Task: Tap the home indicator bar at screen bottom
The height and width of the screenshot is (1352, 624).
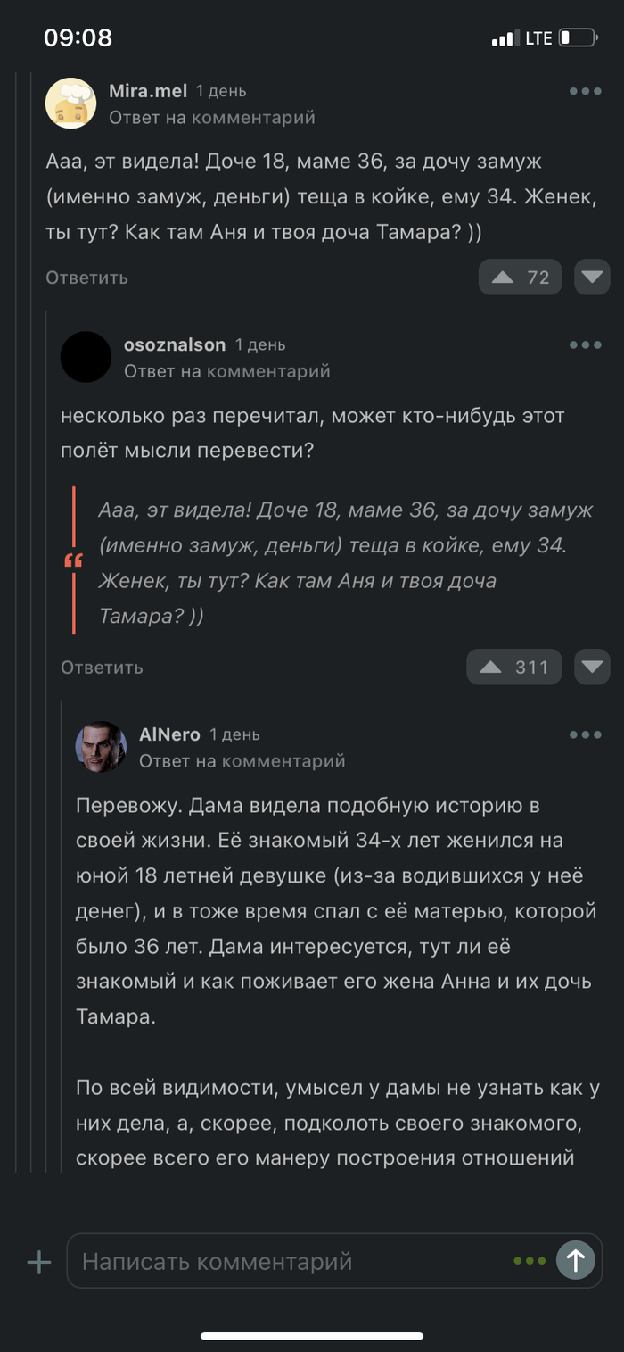Action: point(312,1335)
